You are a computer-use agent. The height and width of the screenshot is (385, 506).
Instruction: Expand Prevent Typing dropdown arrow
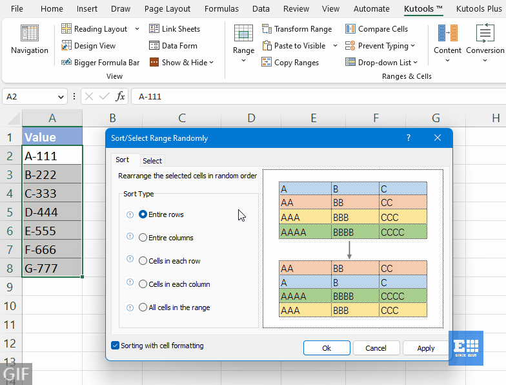click(413, 45)
